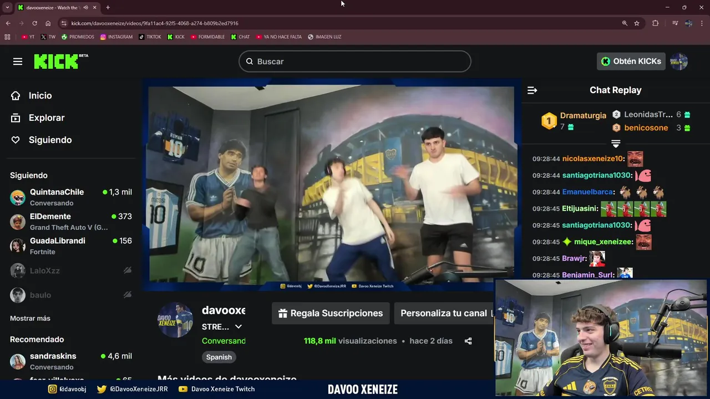Open the Kick user avatar in header
710x399 pixels.
click(679, 62)
